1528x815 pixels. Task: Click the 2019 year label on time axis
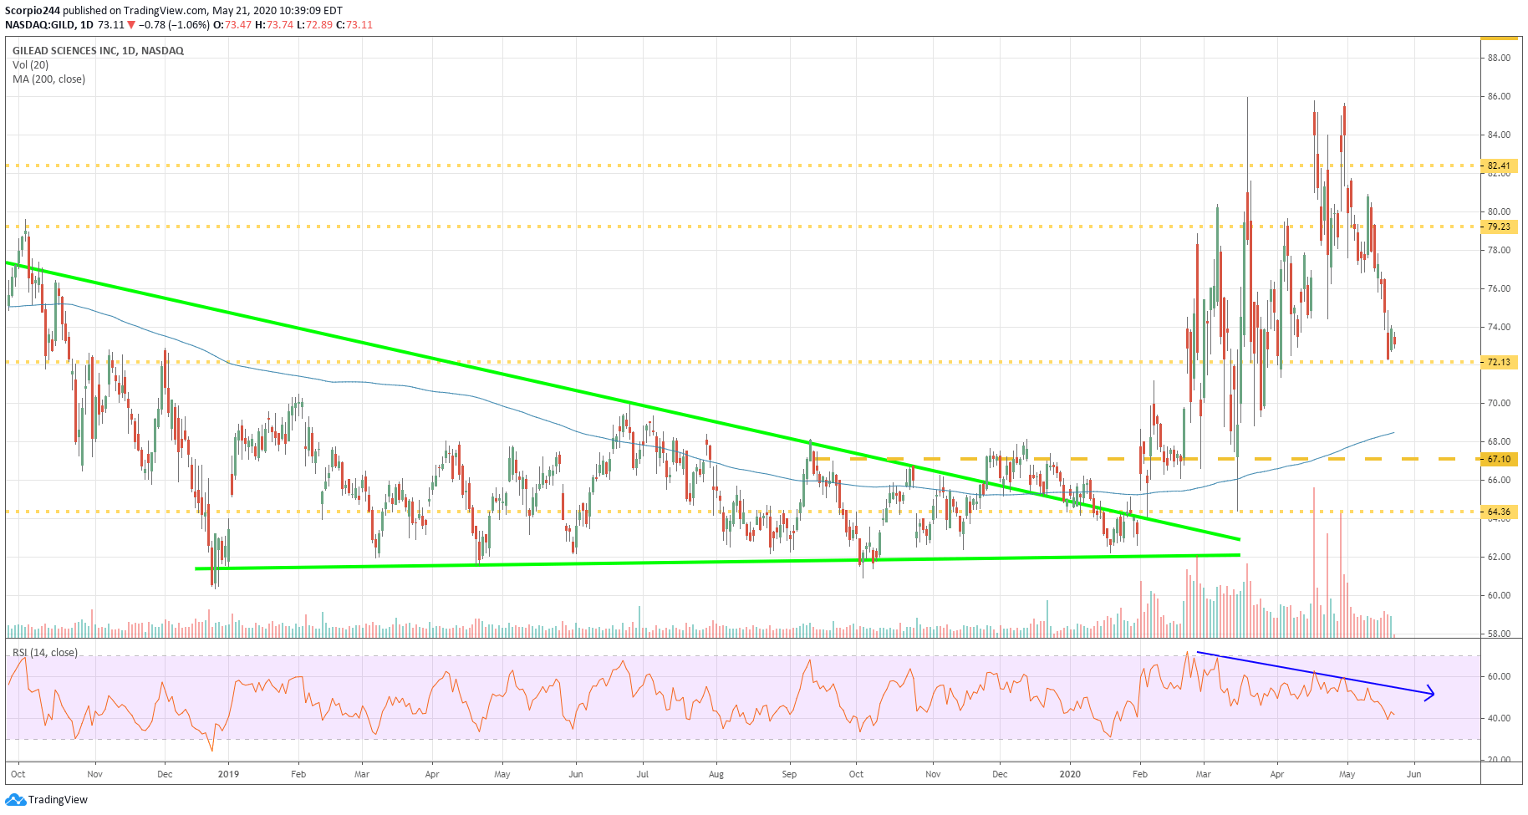[228, 774]
